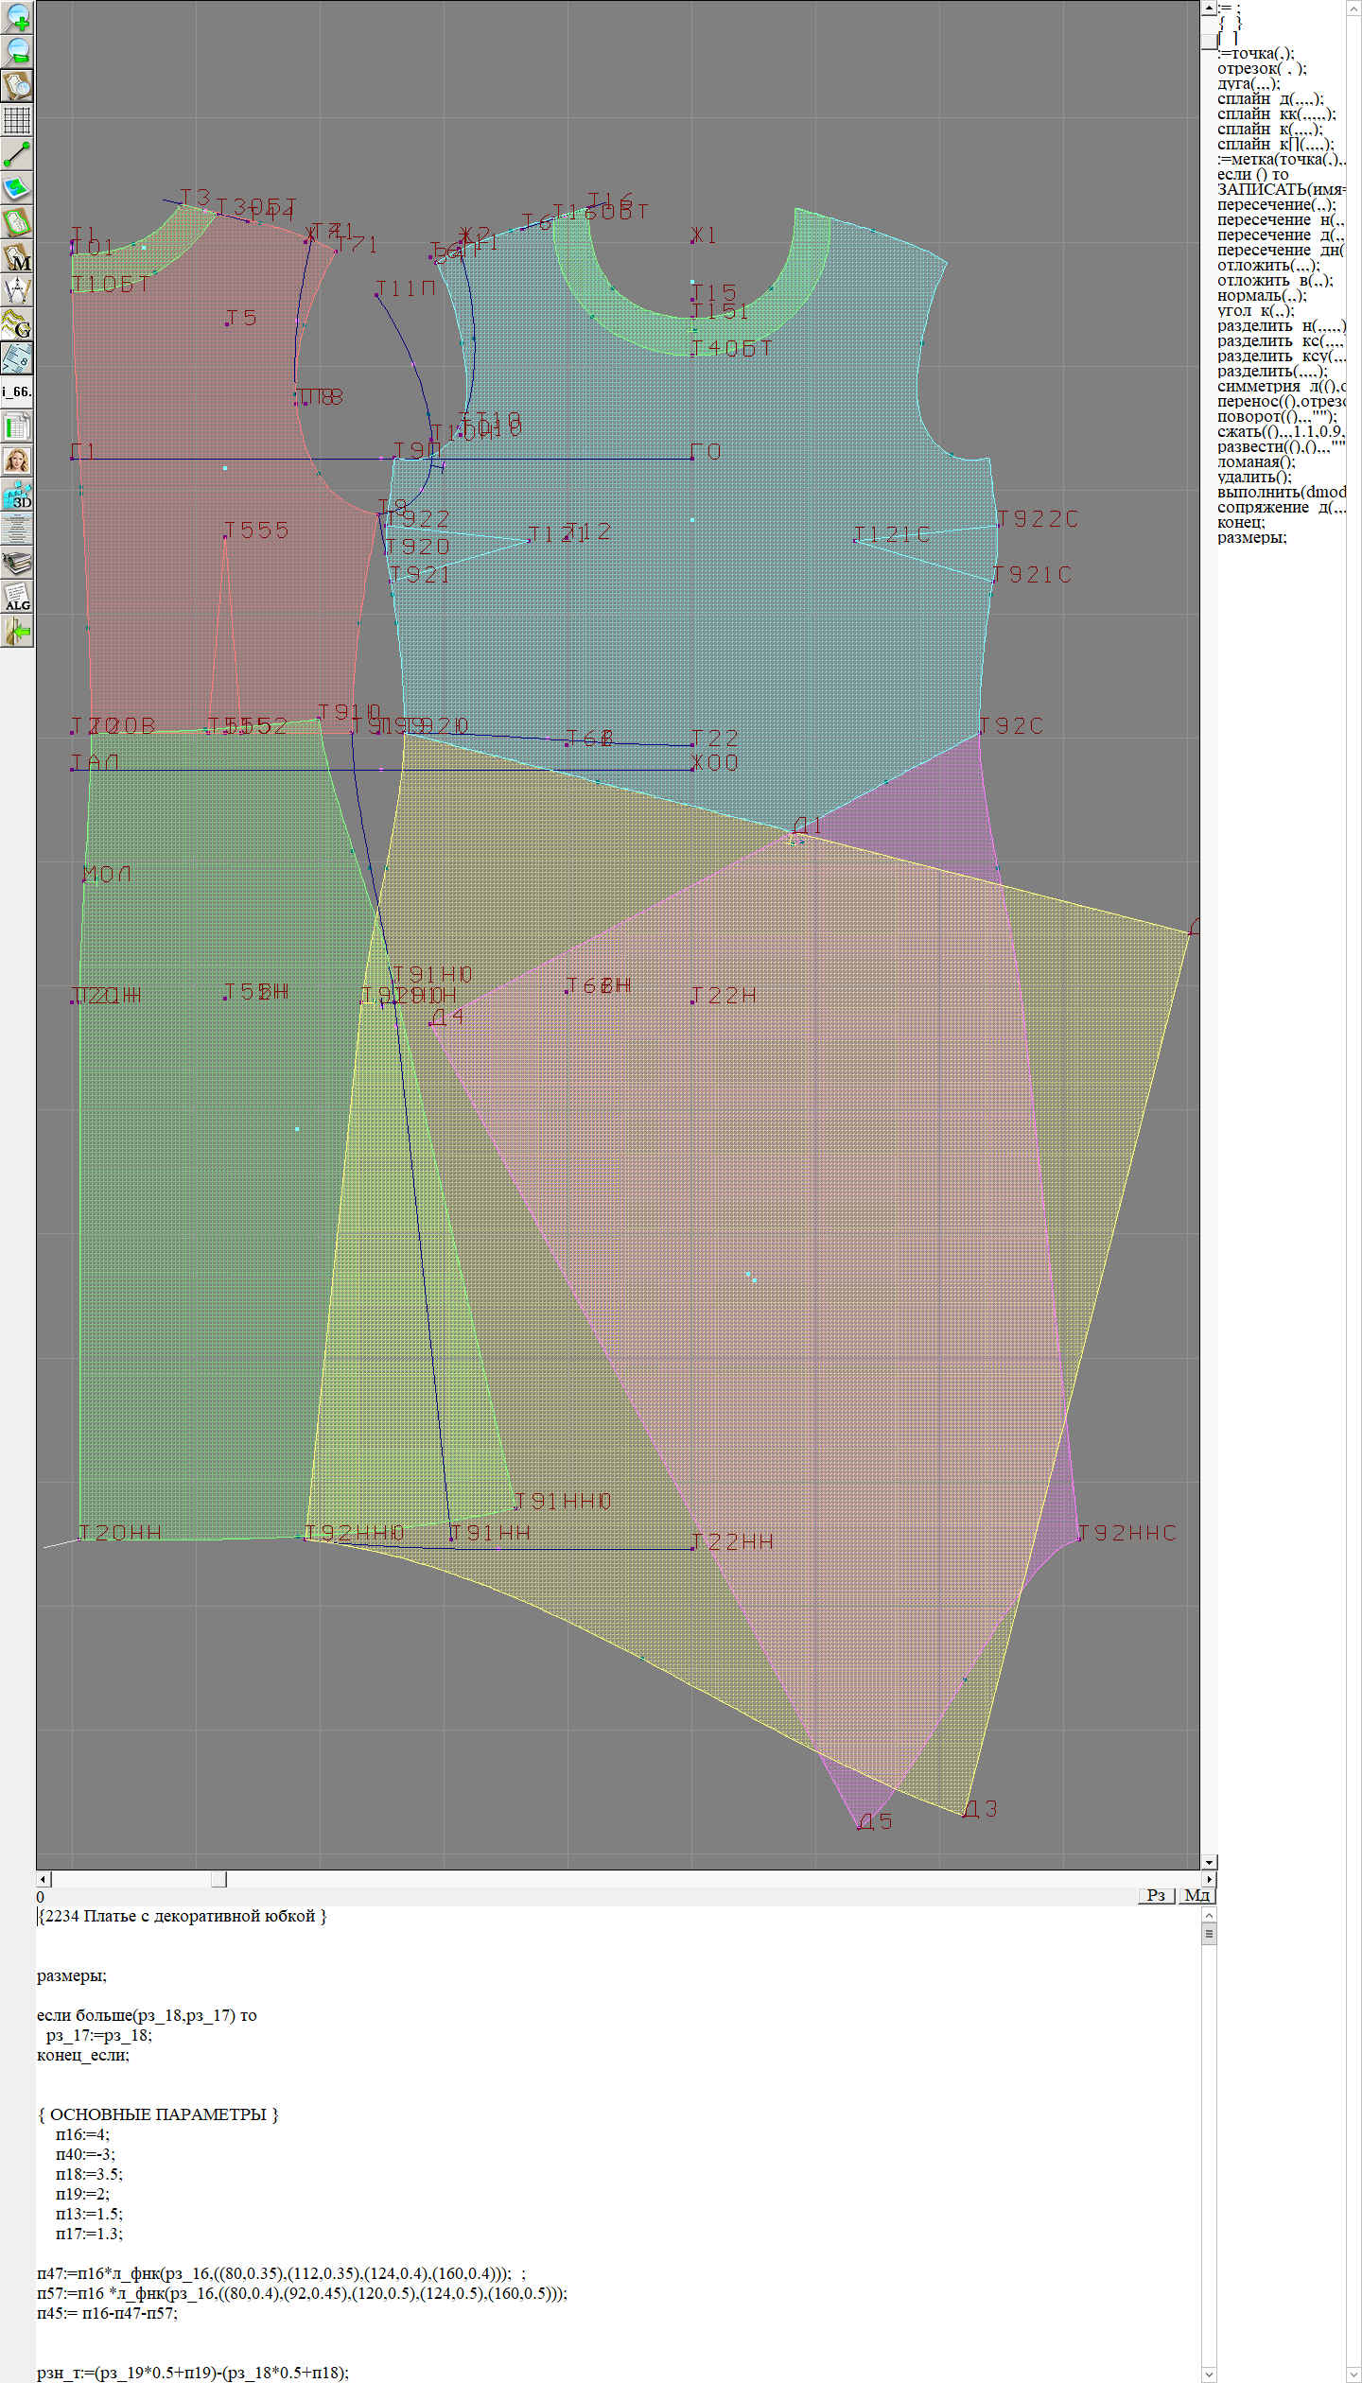Click the mannequin face icon

click(17, 461)
